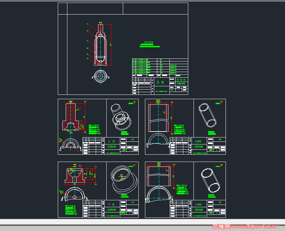Click 压模装置 in the 下模 title block
The image size is (285, 231).
111,210
